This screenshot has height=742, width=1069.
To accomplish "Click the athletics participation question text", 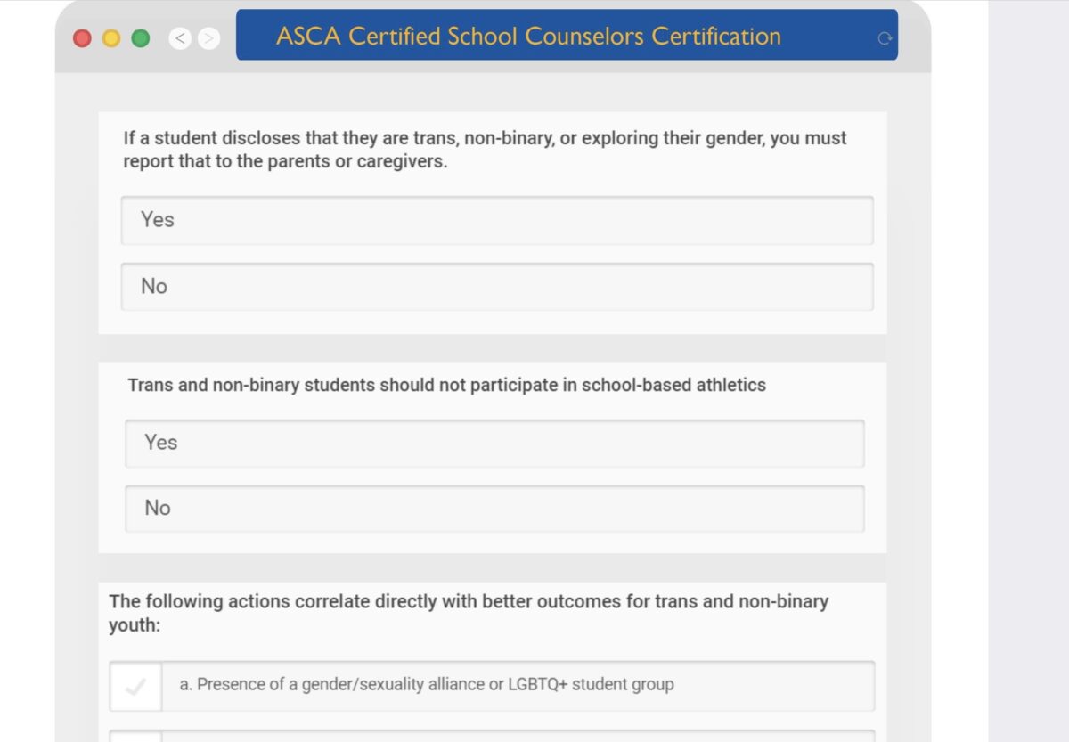I will 446,386.
